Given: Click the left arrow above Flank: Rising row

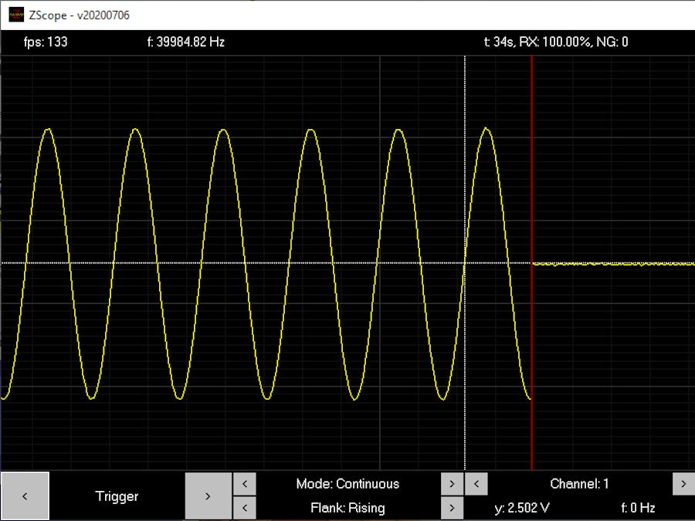Looking at the screenshot, I should [245, 507].
